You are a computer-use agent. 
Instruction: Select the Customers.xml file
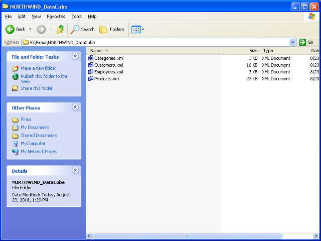click(x=109, y=65)
